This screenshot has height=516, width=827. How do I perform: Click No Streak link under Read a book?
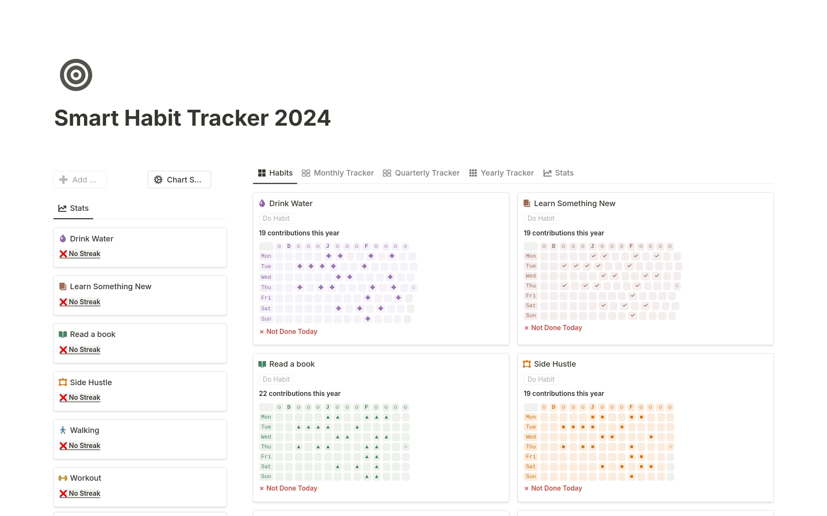[x=84, y=349]
